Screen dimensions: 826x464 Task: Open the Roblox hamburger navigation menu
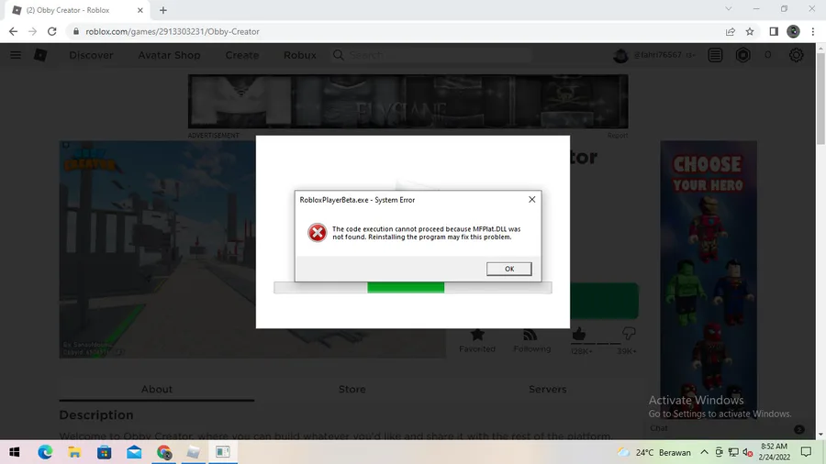pos(16,55)
